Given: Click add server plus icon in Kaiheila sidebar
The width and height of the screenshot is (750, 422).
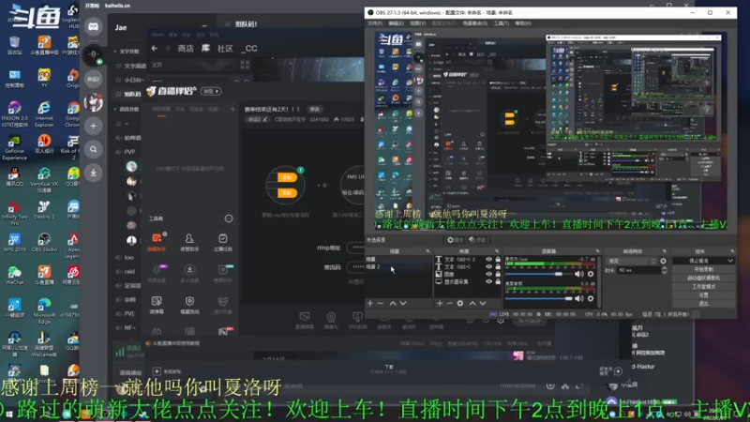Looking at the screenshot, I should [x=93, y=126].
